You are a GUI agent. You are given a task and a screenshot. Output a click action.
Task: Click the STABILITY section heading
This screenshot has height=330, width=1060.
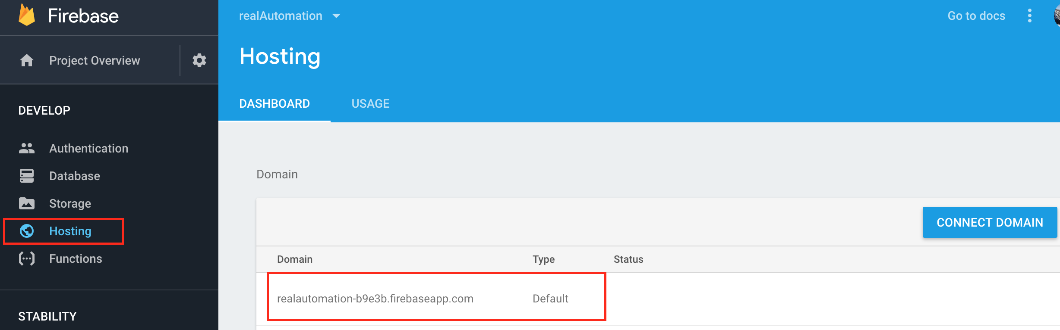(47, 317)
